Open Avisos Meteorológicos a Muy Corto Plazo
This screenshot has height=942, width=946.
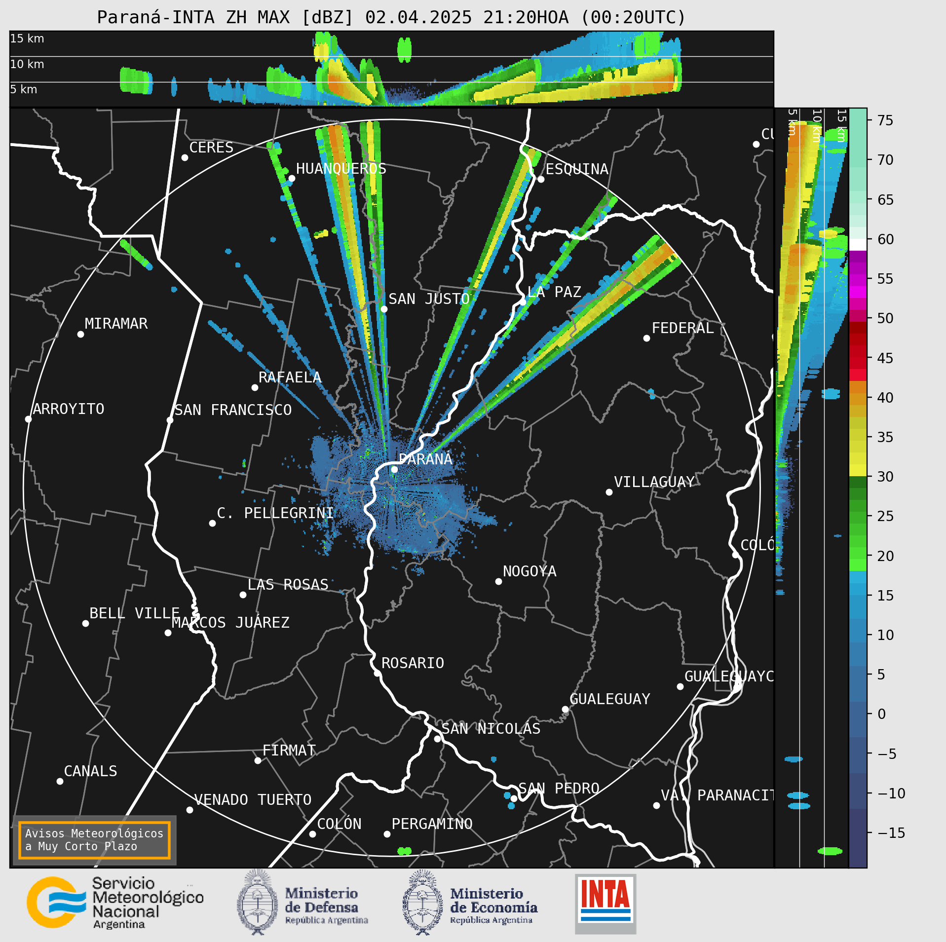[94, 840]
